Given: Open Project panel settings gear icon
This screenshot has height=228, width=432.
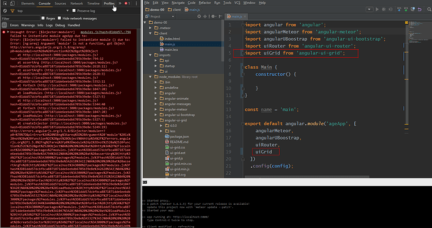Looking at the screenshot, I should point(213,16).
